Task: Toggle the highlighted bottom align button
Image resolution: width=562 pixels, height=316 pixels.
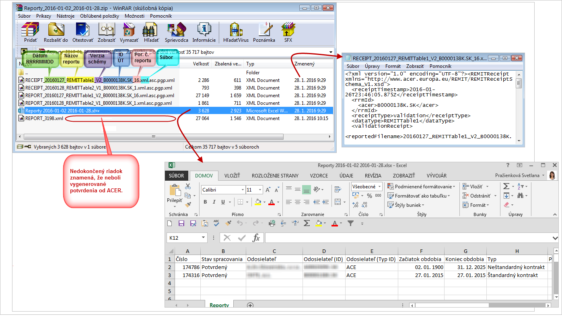Action: click(x=307, y=190)
